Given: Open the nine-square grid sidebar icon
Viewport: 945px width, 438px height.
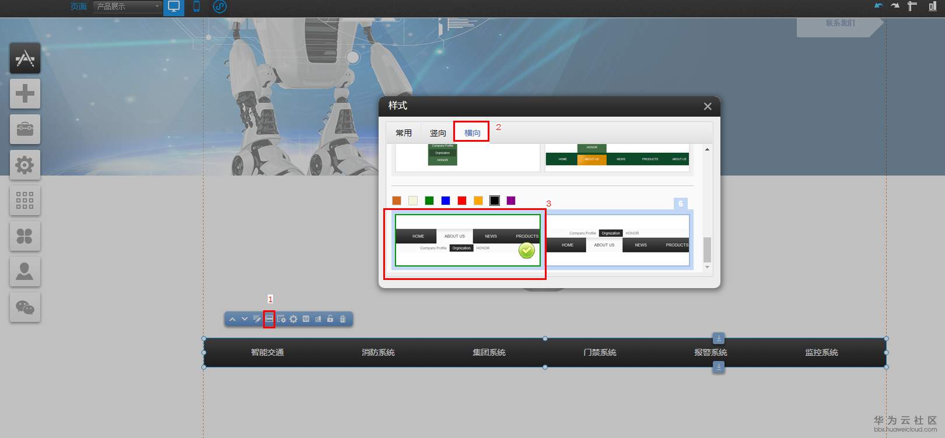Looking at the screenshot, I should (x=25, y=201).
